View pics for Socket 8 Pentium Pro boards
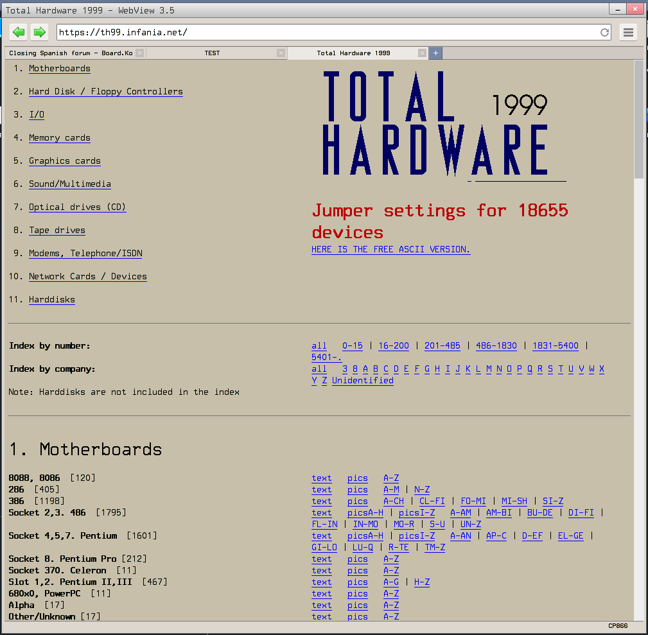 357,559
